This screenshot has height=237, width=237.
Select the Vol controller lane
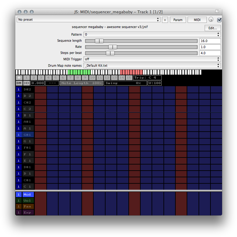[x=28, y=200]
